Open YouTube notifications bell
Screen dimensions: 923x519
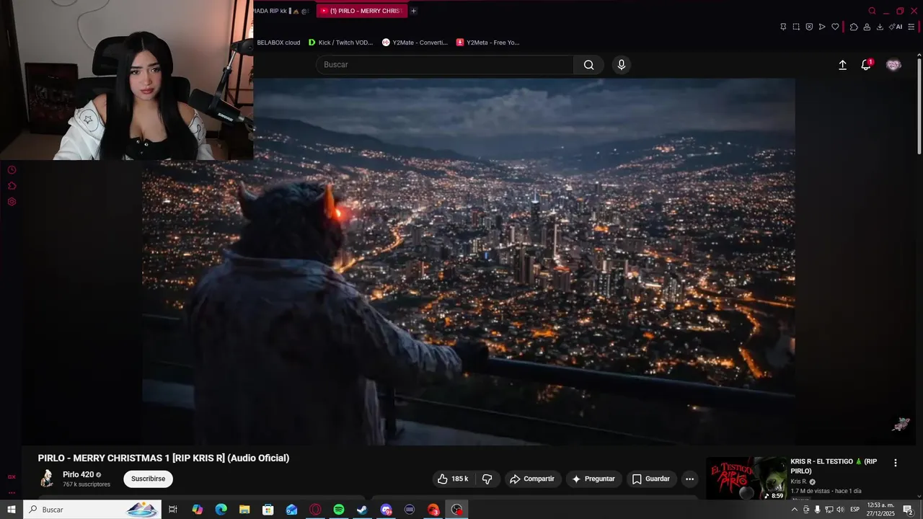[x=866, y=65]
